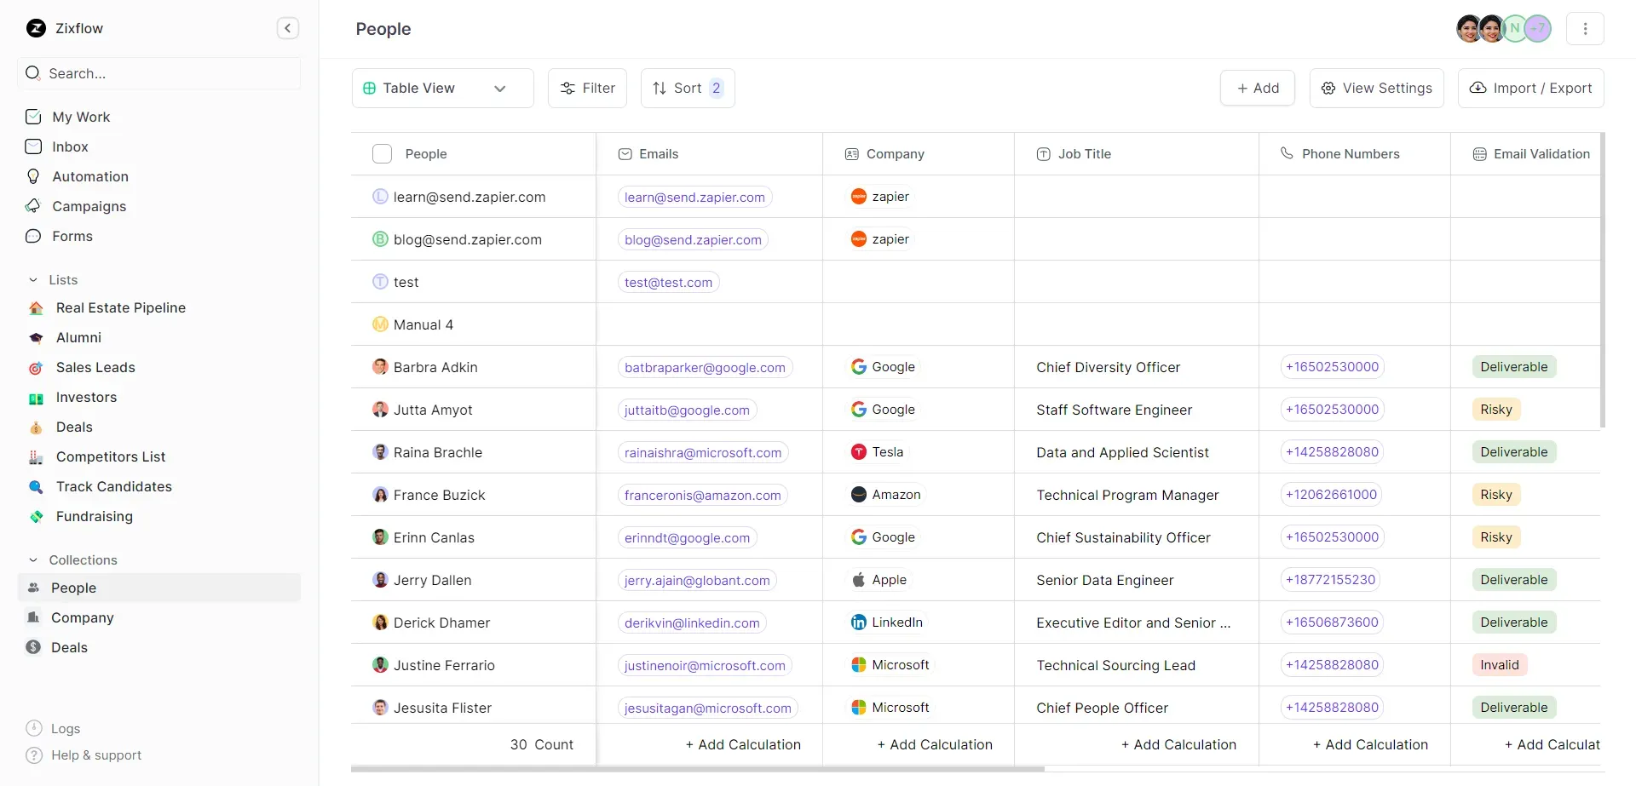Open the Real Estate Pipeline list
Screen dimensions: 1636x786
120,307
